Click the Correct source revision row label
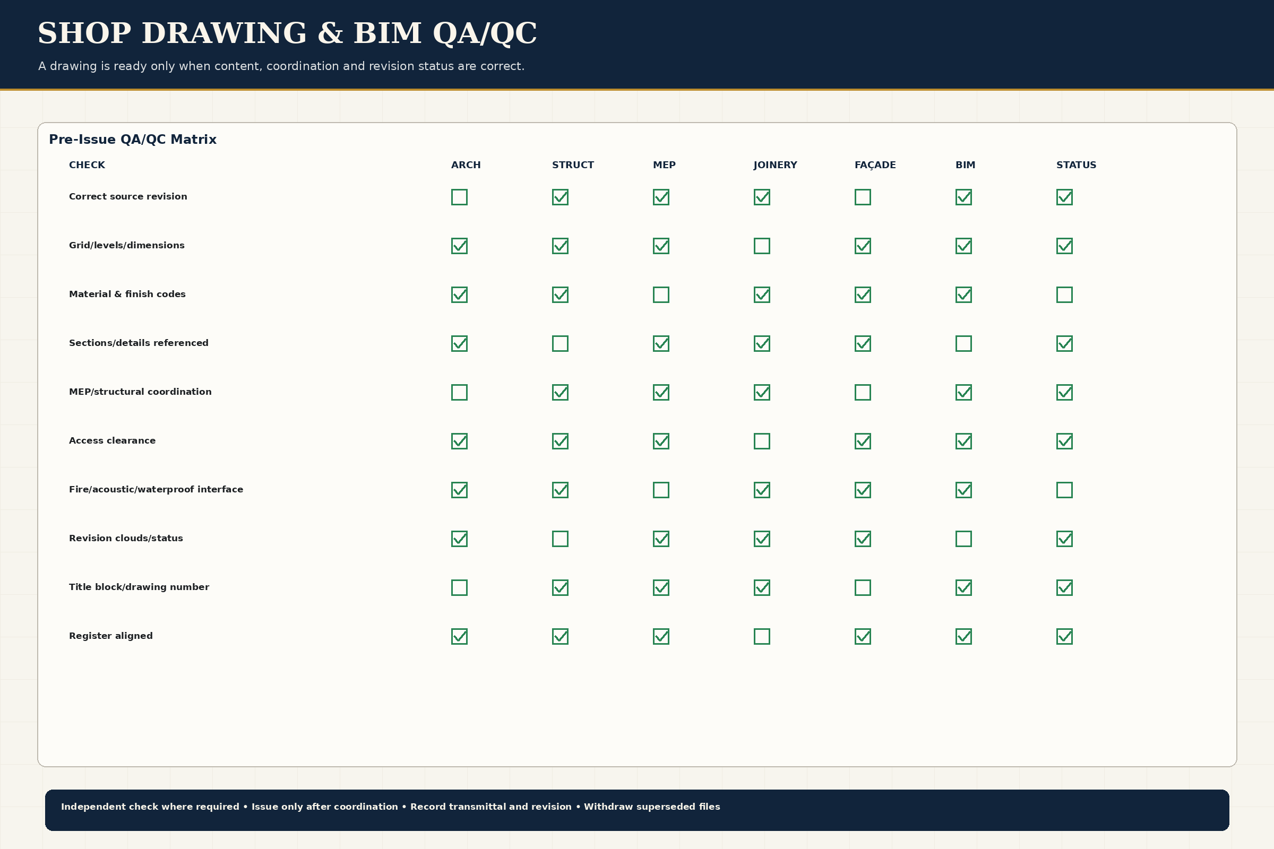Image resolution: width=1274 pixels, height=849 pixels. 128,196
